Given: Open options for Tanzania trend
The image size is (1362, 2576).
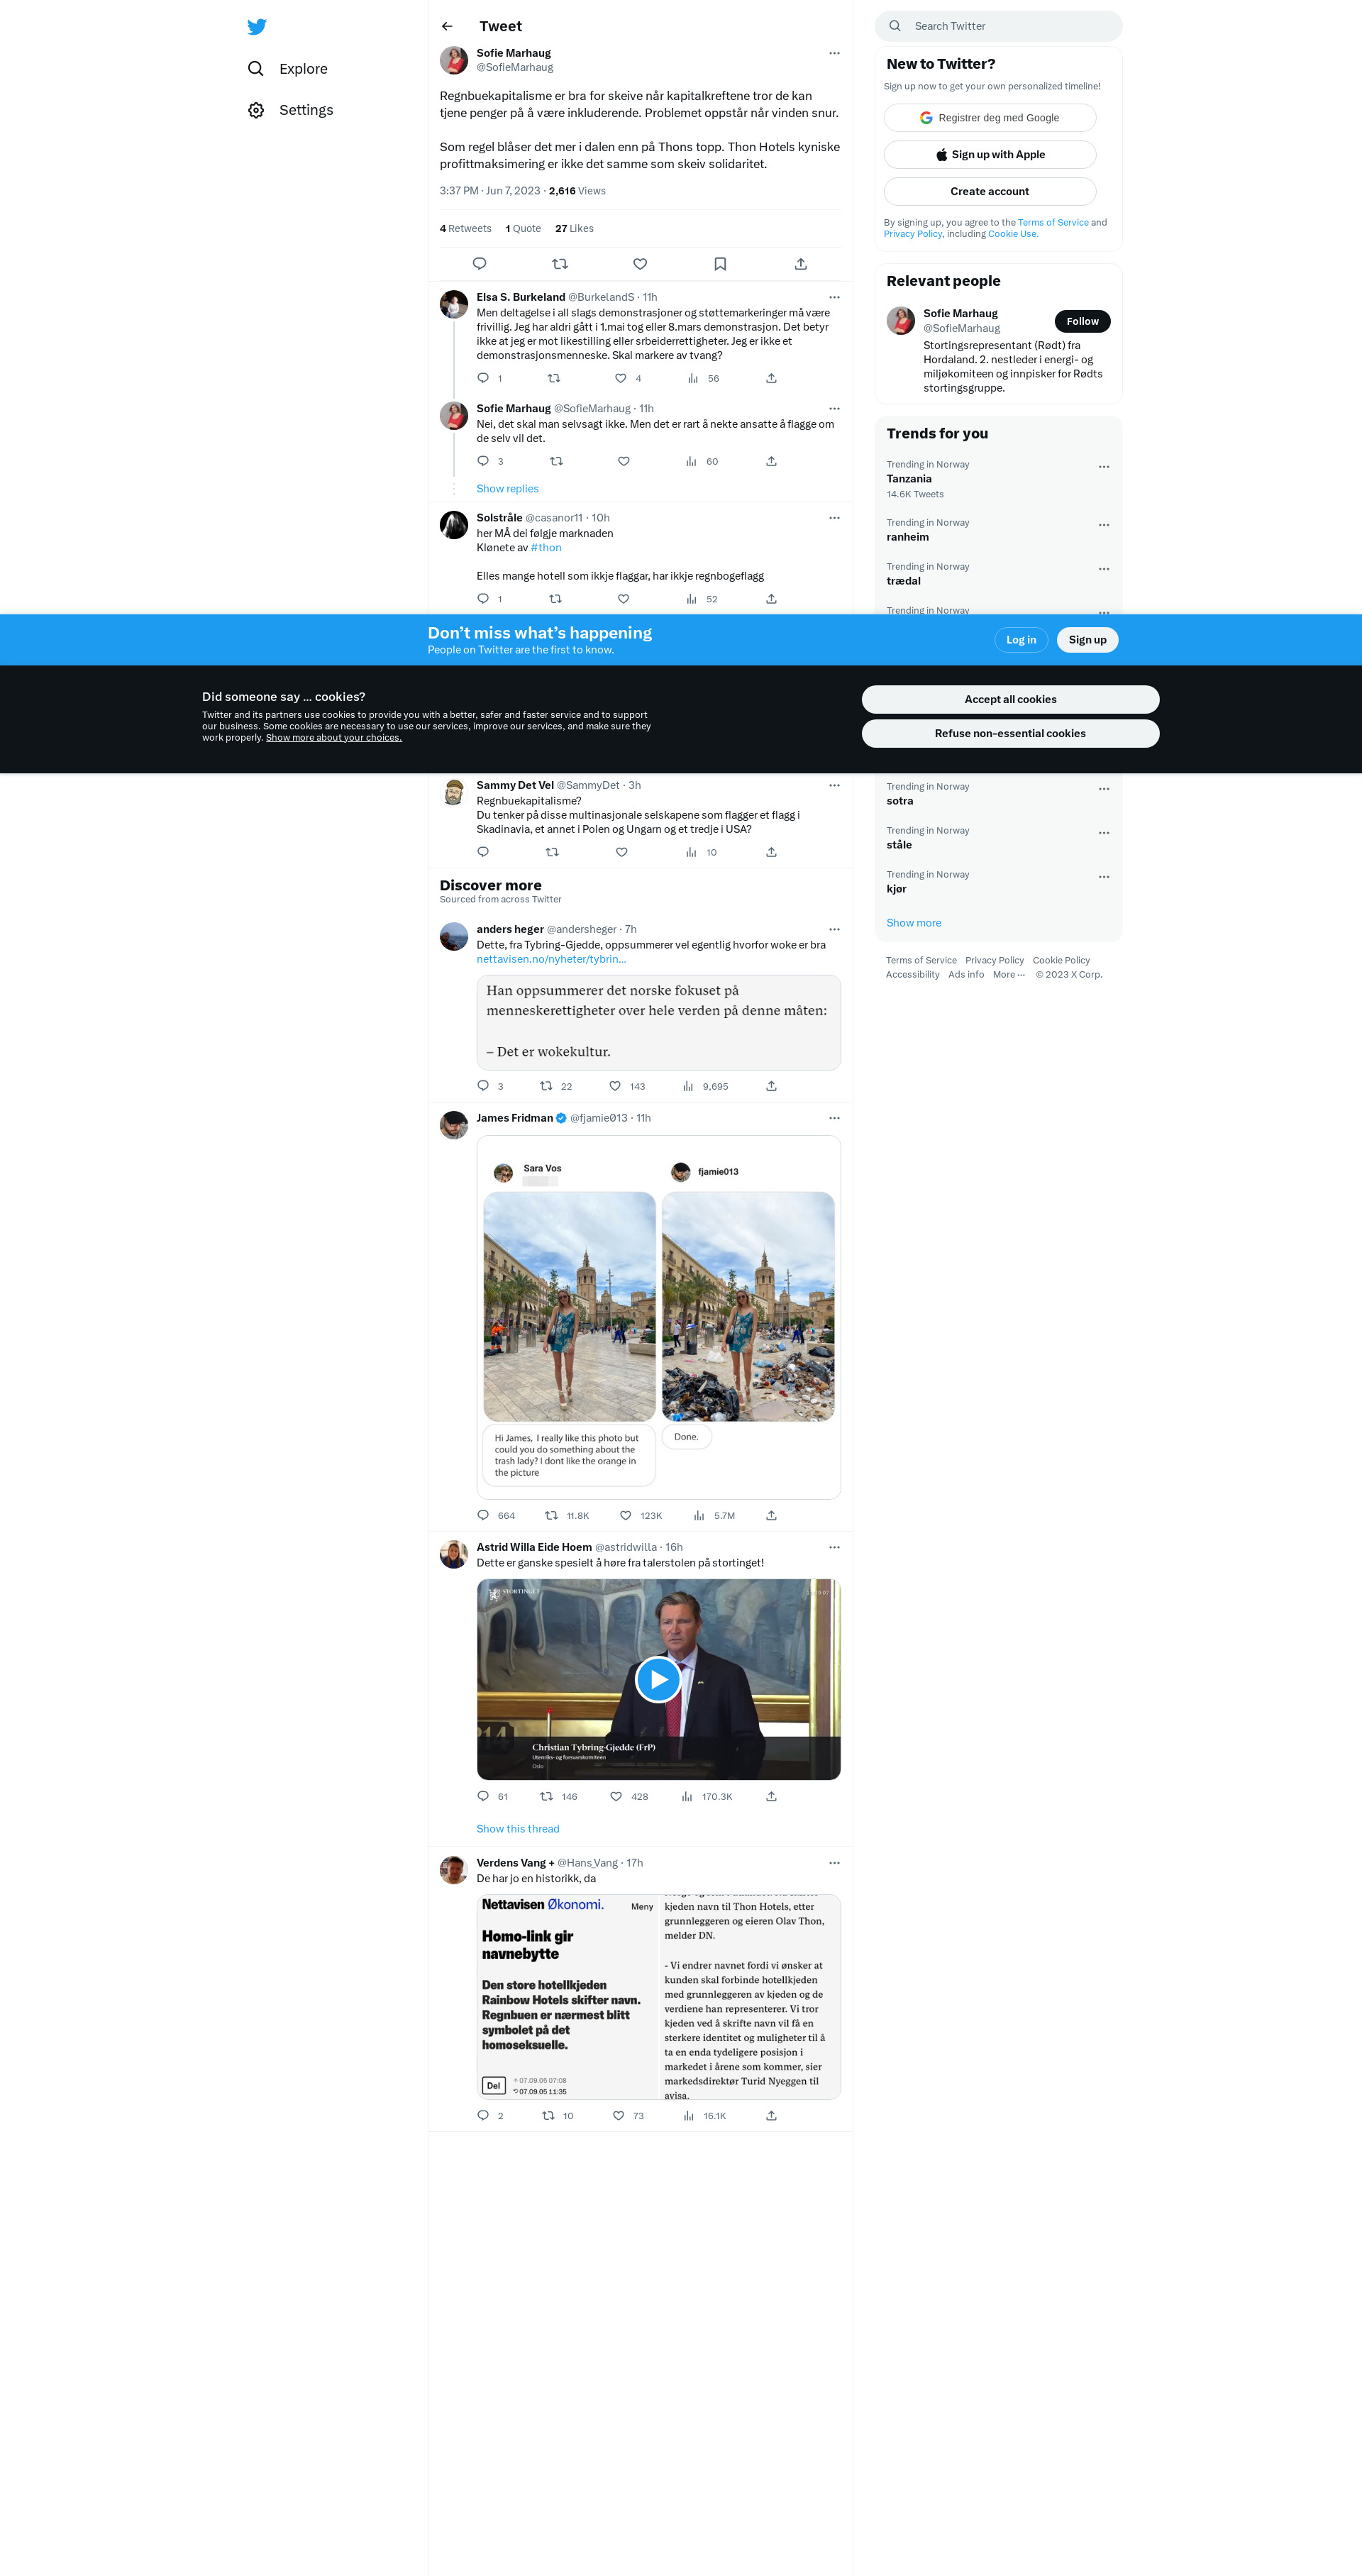Looking at the screenshot, I should tap(1103, 467).
